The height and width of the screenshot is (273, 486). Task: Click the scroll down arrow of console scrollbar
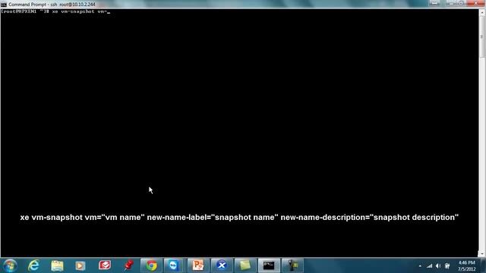[x=482, y=254]
